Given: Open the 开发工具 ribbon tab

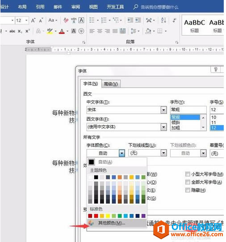Looking at the screenshot, I should click(x=115, y=7).
